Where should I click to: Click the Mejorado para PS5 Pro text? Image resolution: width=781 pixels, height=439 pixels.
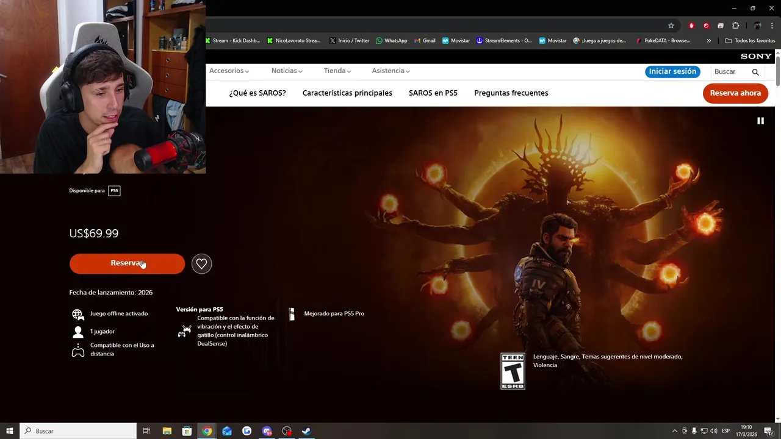tap(334, 313)
